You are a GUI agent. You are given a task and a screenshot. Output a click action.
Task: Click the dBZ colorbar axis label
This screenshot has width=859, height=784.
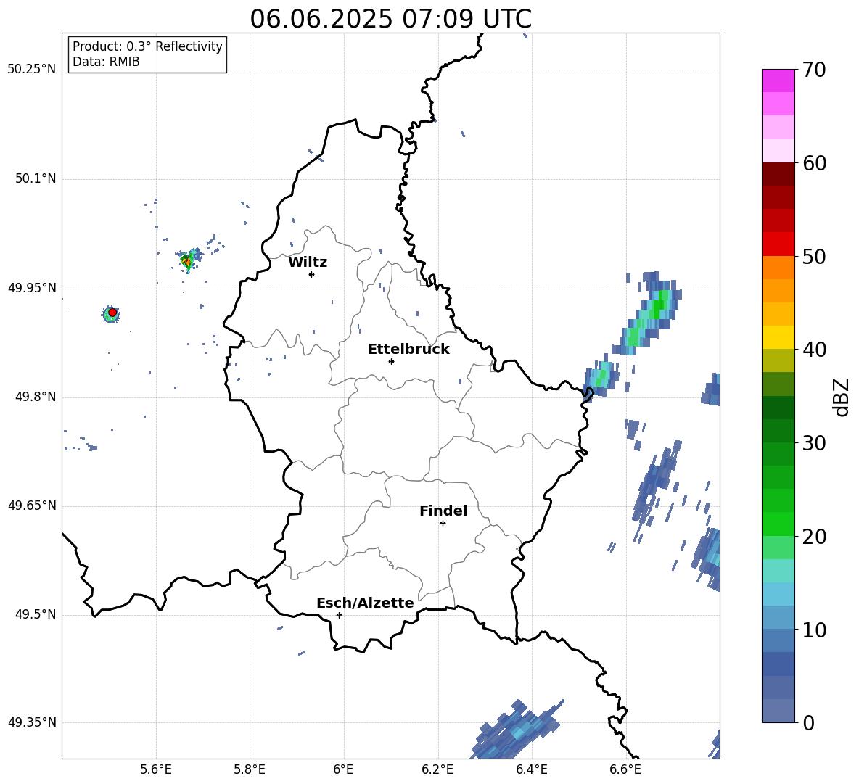[x=842, y=397]
